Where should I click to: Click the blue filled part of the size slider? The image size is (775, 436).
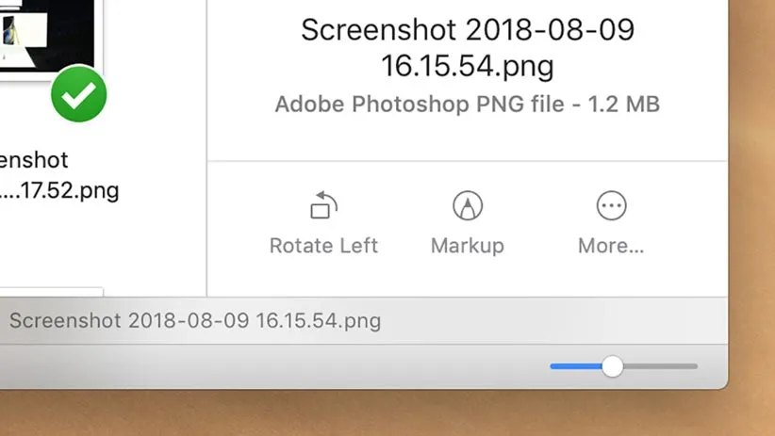575,366
